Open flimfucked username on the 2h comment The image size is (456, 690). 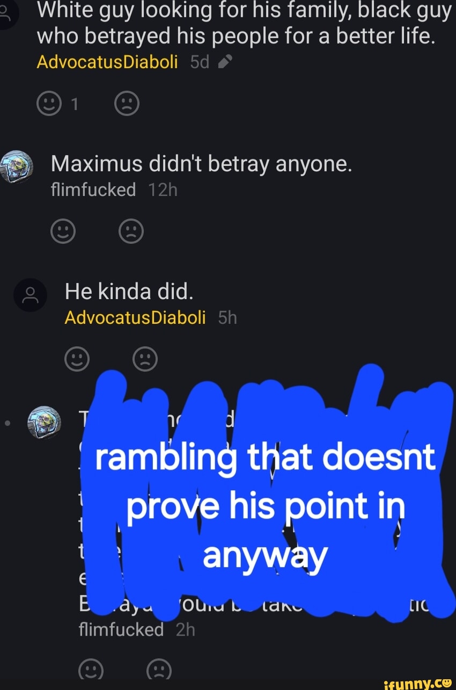(121, 629)
